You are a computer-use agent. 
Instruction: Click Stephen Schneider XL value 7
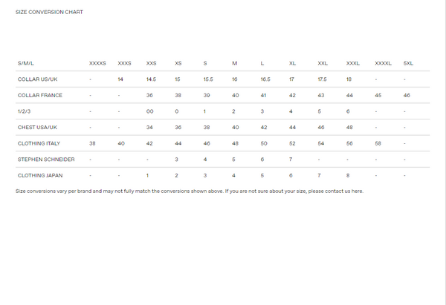(x=291, y=159)
